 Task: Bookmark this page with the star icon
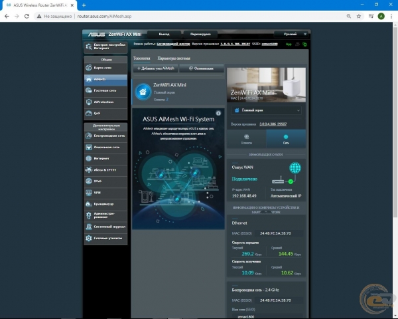pyautogui.click(x=359, y=16)
